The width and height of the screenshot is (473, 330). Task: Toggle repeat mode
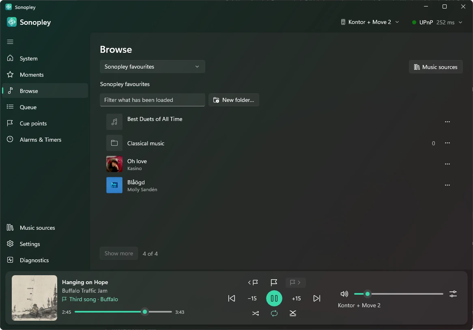tap(274, 313)
